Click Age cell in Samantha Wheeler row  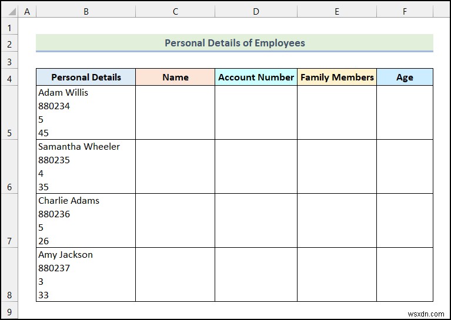405,167
